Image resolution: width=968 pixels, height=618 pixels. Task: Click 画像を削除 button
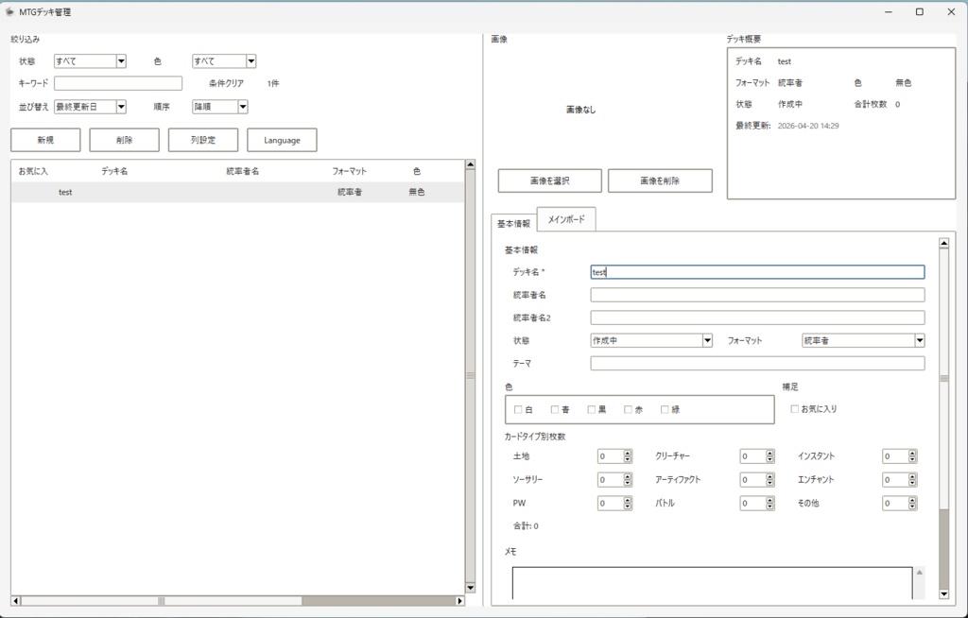660,180
